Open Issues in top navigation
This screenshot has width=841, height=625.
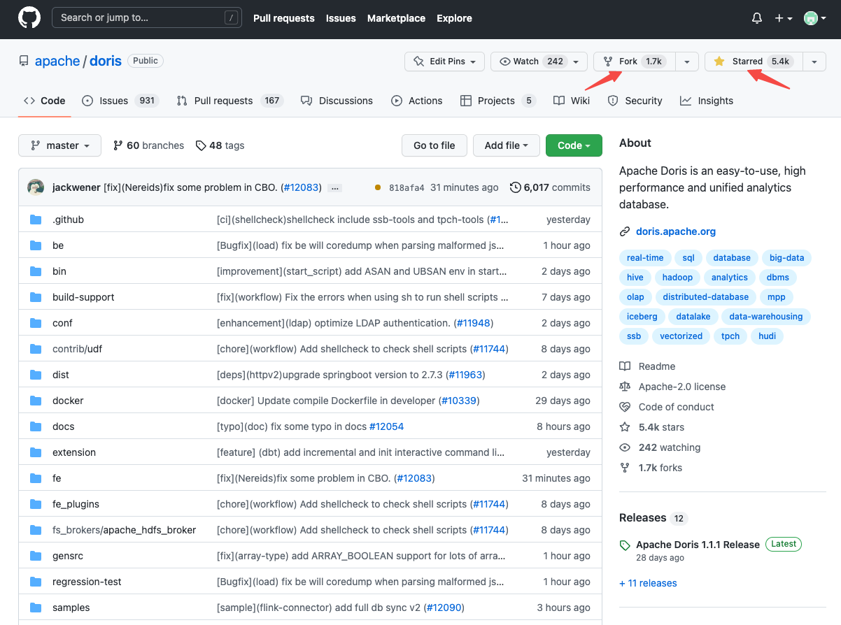point(341,18)
